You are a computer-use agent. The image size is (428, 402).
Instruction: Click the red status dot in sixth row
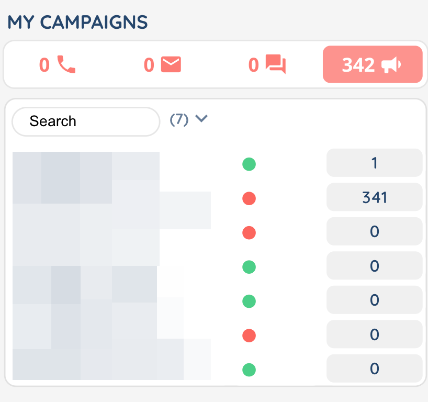pyautogui.click(x=249, y=335)
